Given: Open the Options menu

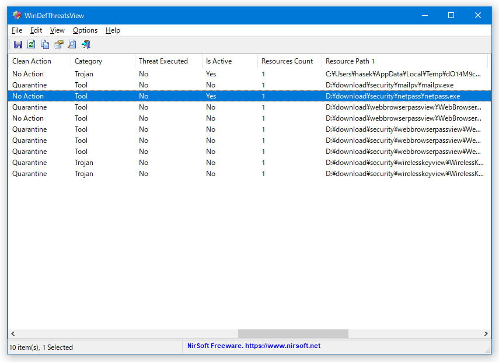Looking at the screenshot, I should point(85,30).
